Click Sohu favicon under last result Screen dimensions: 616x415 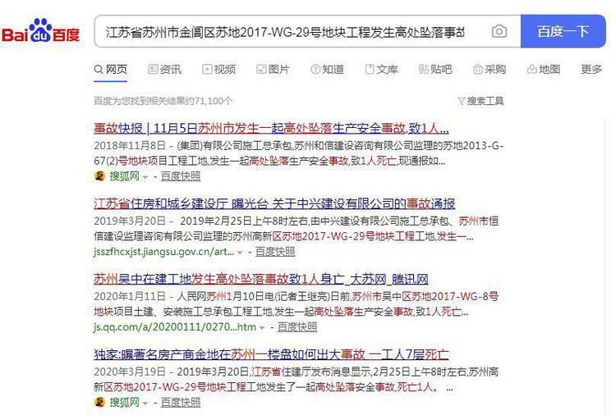[x=99, y=402]
